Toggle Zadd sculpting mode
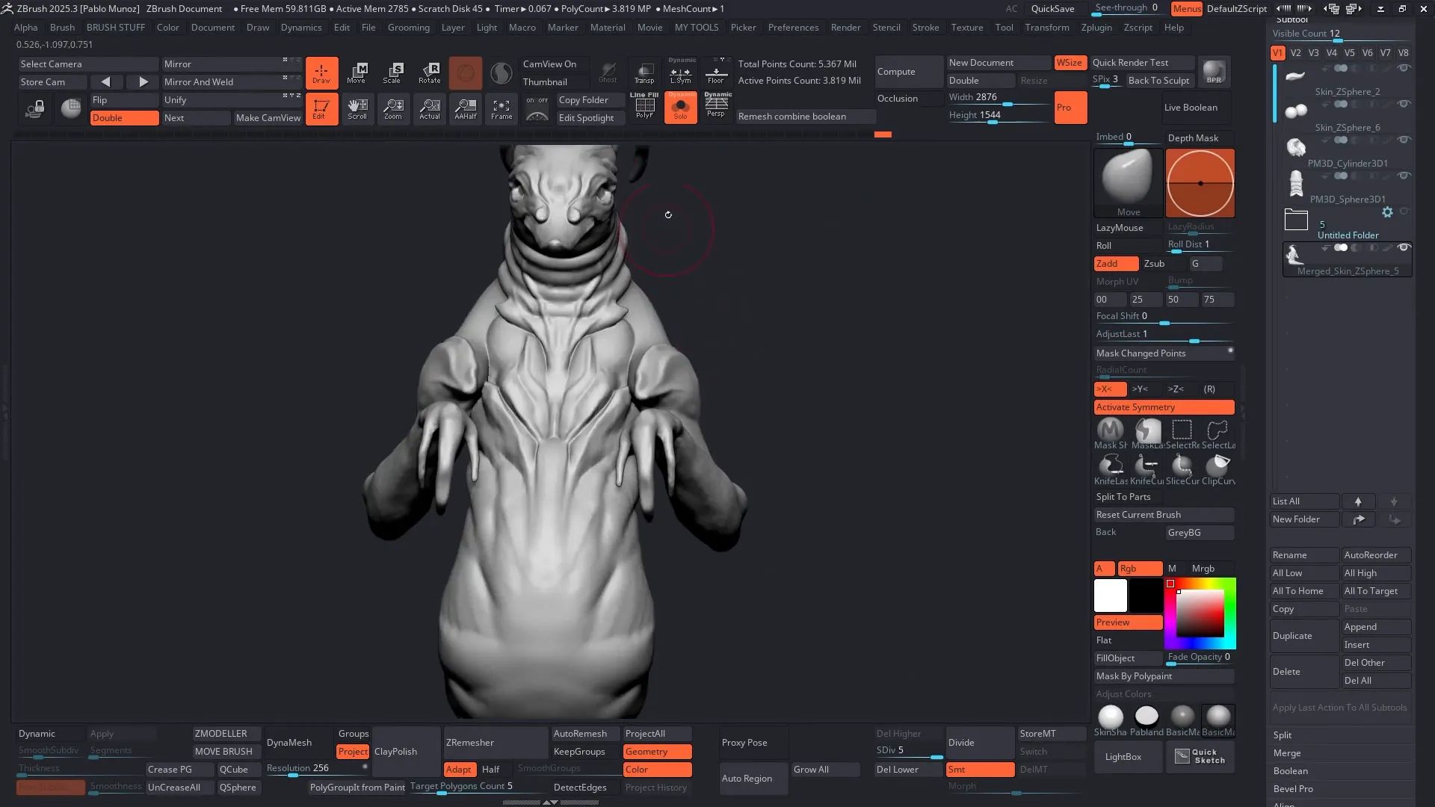The height and width of the screenshot is (807, 1435). click(1115, 264)
